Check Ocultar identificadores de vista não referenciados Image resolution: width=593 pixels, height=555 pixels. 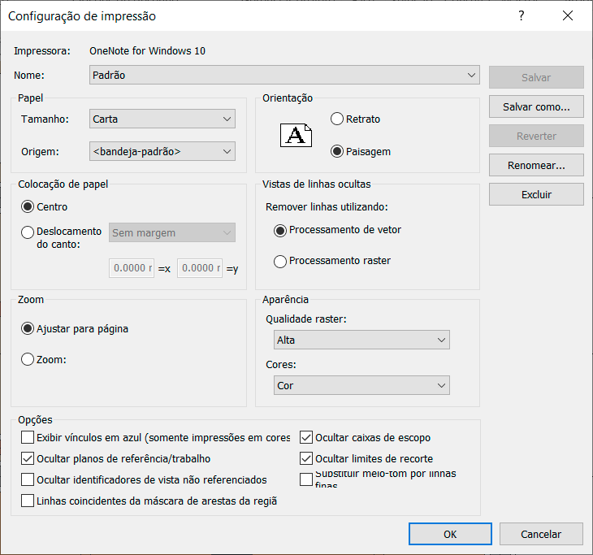tap(28, 479)
